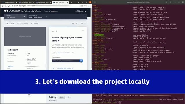Switch to the second OVHcloud Web browser tab

(x=27, y=2)
